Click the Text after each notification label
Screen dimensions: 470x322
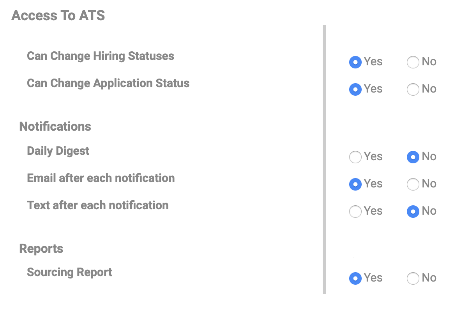point(97,205)
